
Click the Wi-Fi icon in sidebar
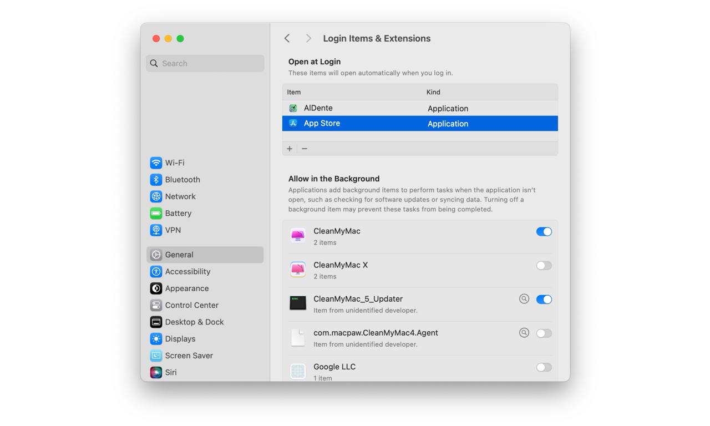(156, 163)
